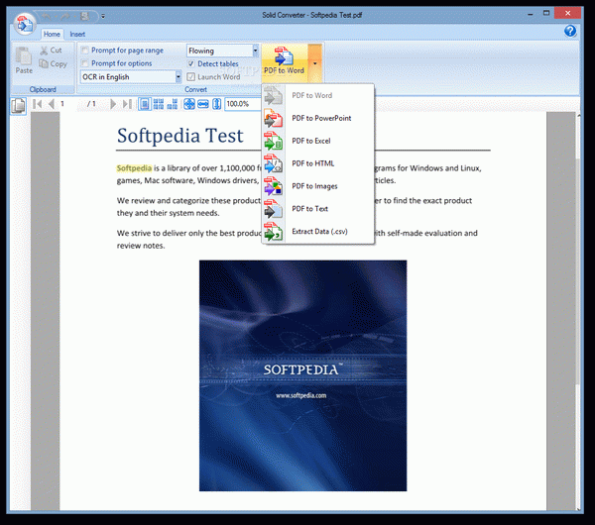Image resolution: width=595 pixels, height=525 pixels.
Task: Click the Extract Data csv icon in menu
Action: pos(274,231)
